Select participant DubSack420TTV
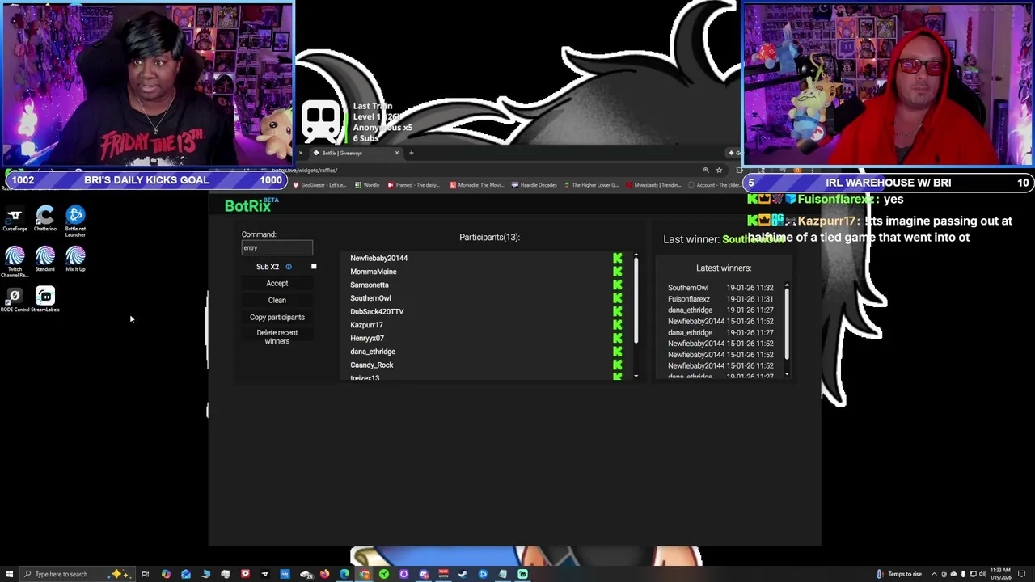Image resolution: width=1035 pixels, height=582 pixels. pyautogui.click(x=376, y=311)
